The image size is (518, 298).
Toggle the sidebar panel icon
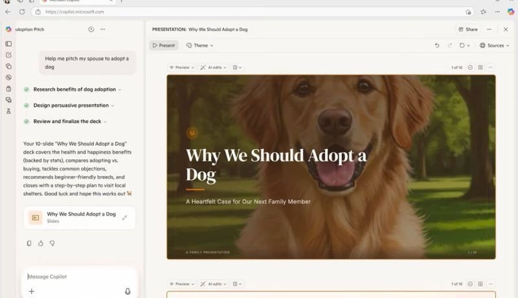point(8,43)
